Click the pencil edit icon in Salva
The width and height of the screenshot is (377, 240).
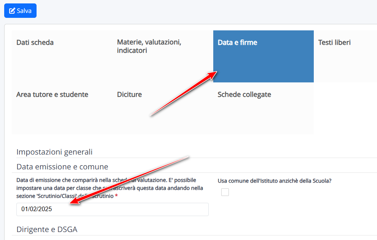click(x=12, y=11)
